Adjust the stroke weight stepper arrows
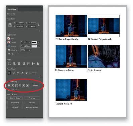This screenshot has height=126, width=133. tap(22, 42)
